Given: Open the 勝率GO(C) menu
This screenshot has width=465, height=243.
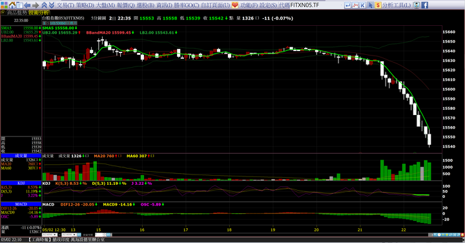Looking at the screenshot, I should (187, 5).
